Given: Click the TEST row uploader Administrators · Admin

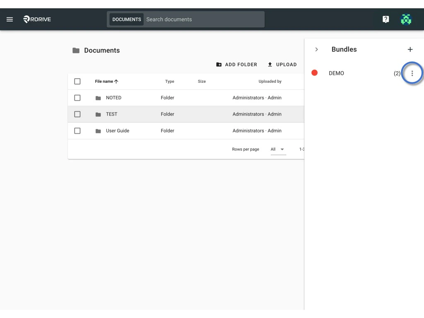Looking at the screenshot, I should (257, 114).
